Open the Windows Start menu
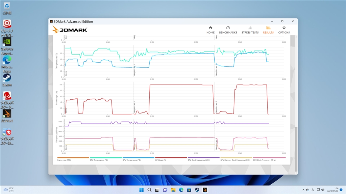Image resolution: width=346 pixels, height=194 pixels. pos(142,190)
